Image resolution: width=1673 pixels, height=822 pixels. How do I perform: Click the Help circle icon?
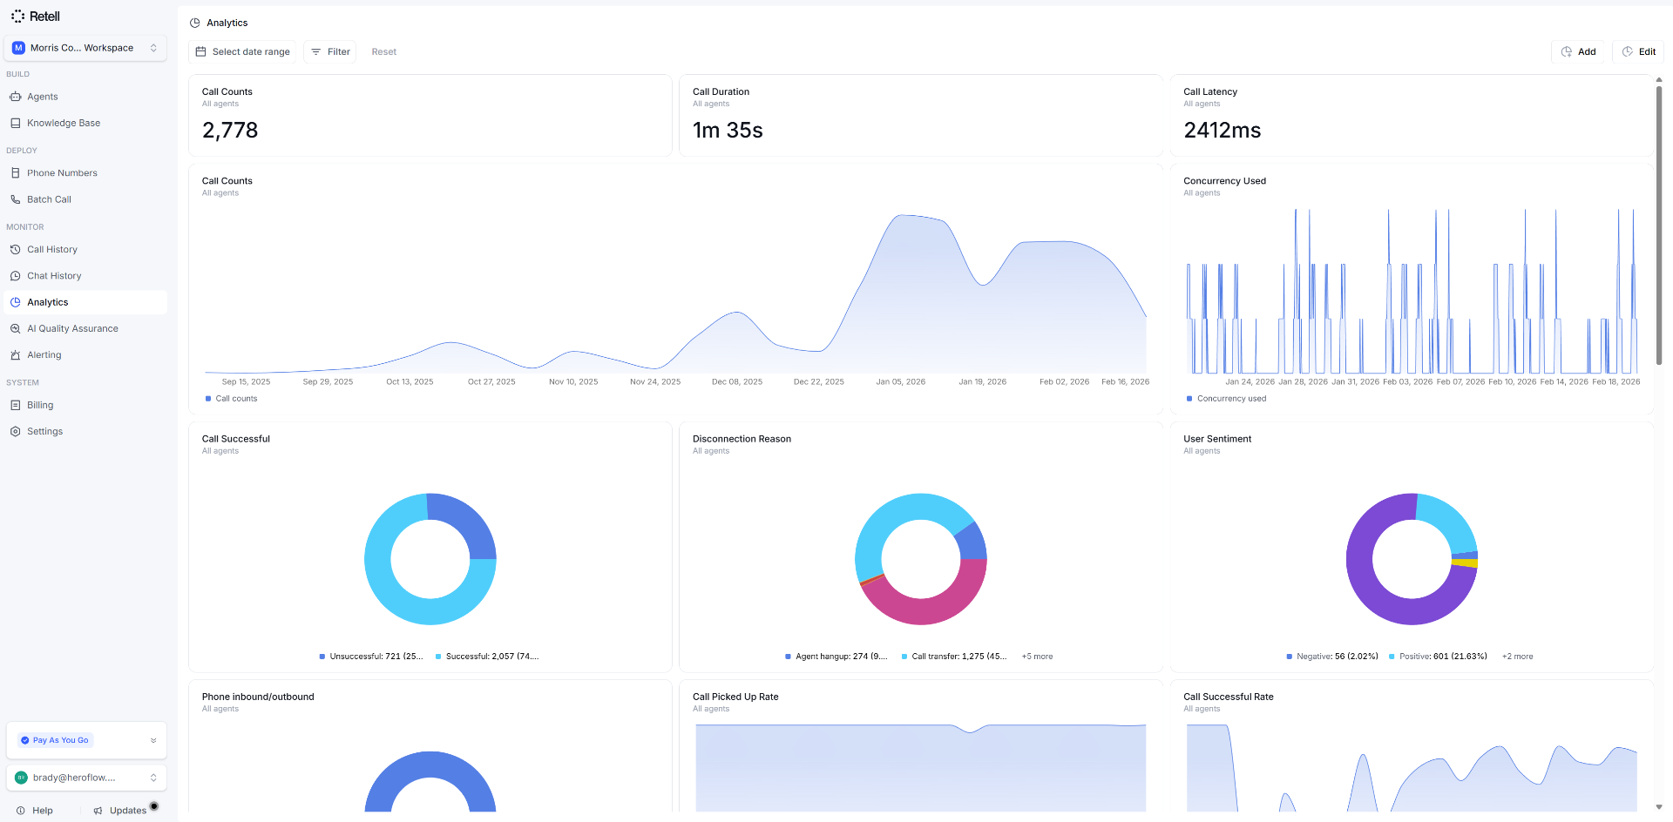click(21, 811)
